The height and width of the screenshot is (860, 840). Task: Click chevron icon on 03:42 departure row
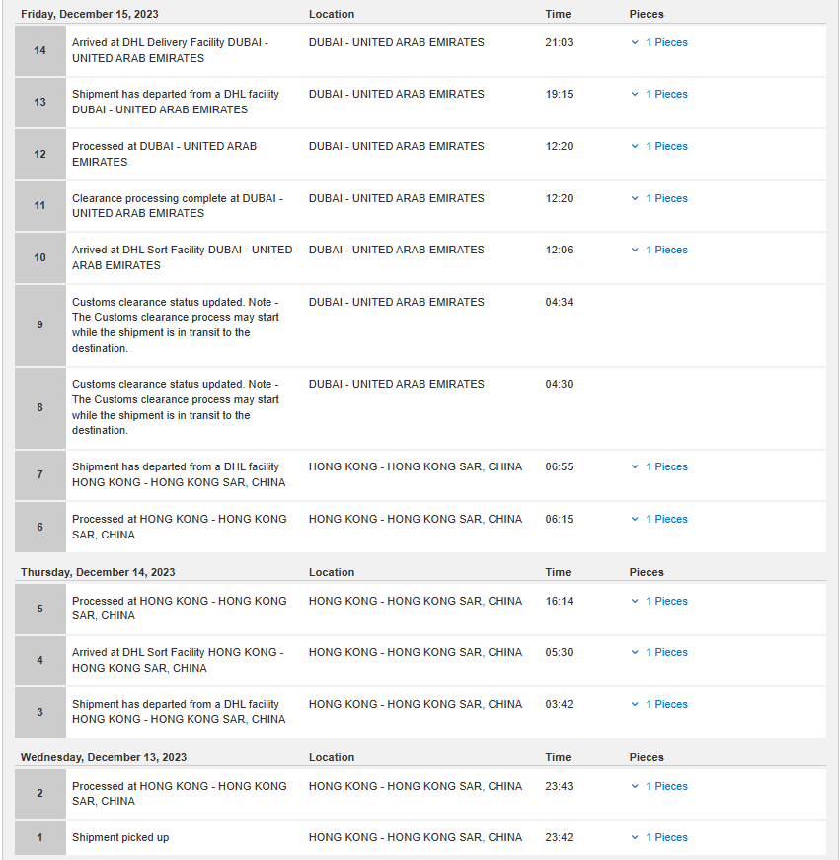coord(635,704)
